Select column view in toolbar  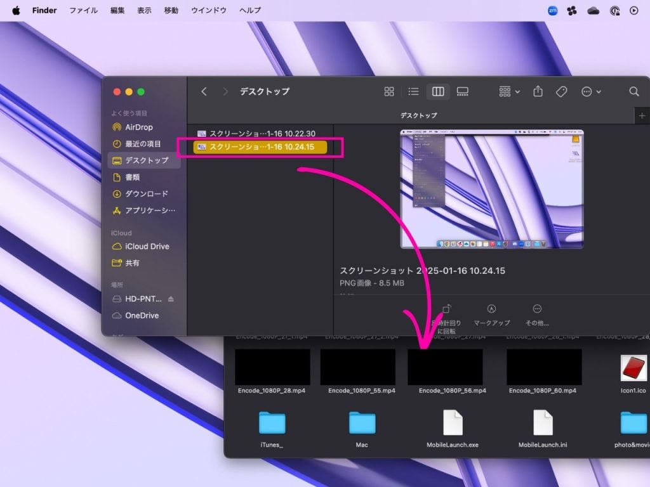click(438, 91)
